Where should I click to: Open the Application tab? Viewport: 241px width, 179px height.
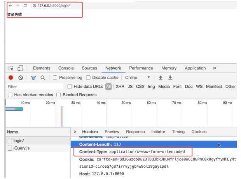(195, 68)
